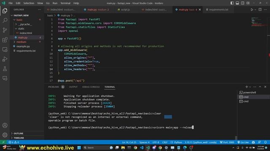Click the 3.10.11 python_web interpreter selector
The image size is (270, 151).
pos(201,142)
